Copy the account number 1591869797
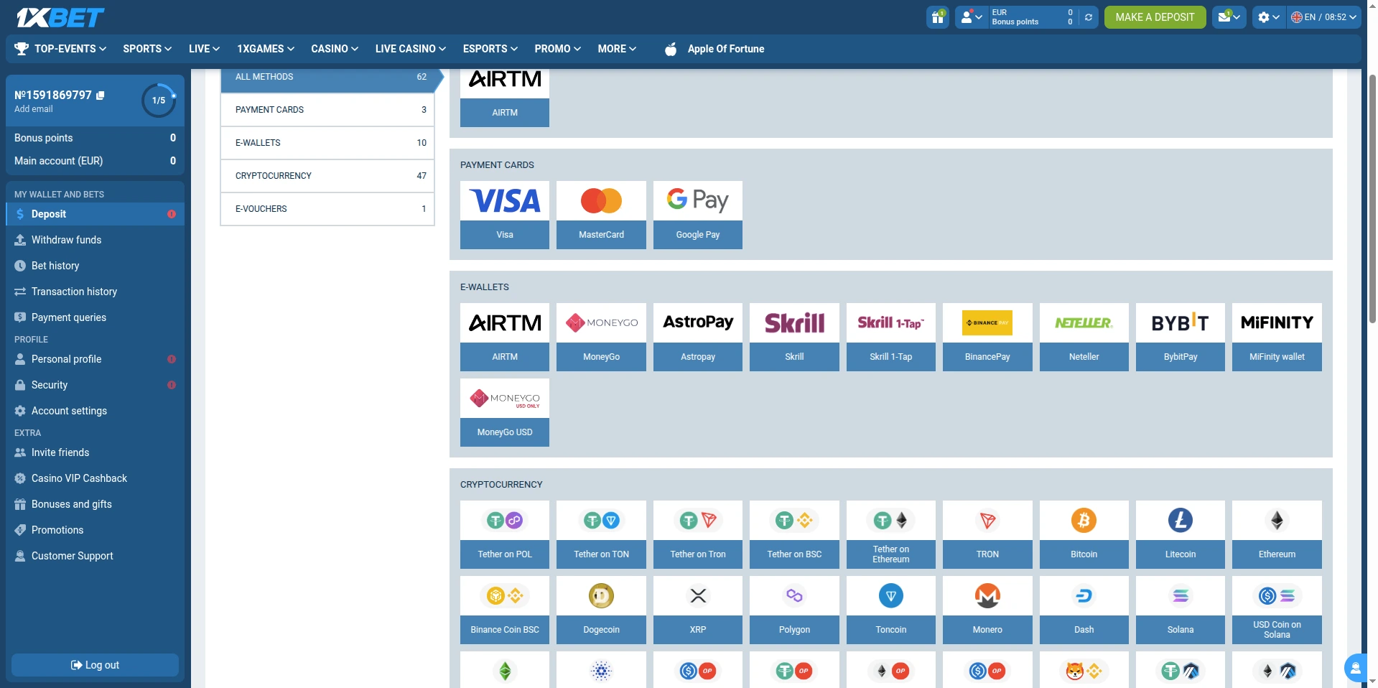This screenshot has height=688, width=1378. (101, 95)
